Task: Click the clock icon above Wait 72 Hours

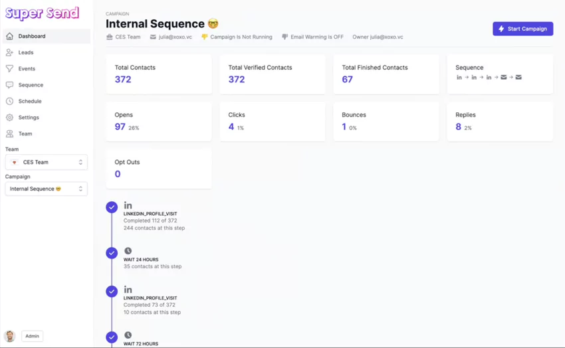Action: pyautogui.click(x=128, y=335)
